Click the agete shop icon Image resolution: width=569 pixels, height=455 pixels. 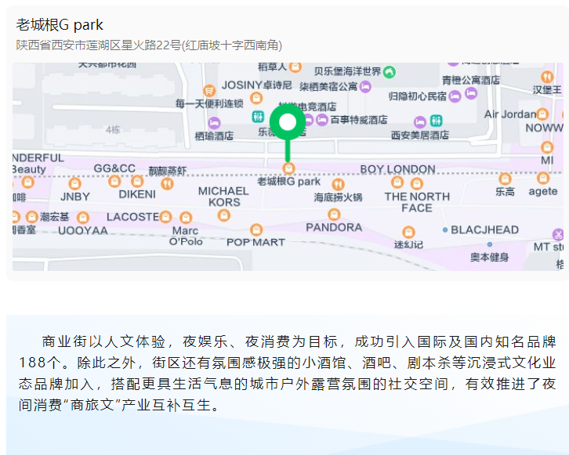[x=543, y=178]
